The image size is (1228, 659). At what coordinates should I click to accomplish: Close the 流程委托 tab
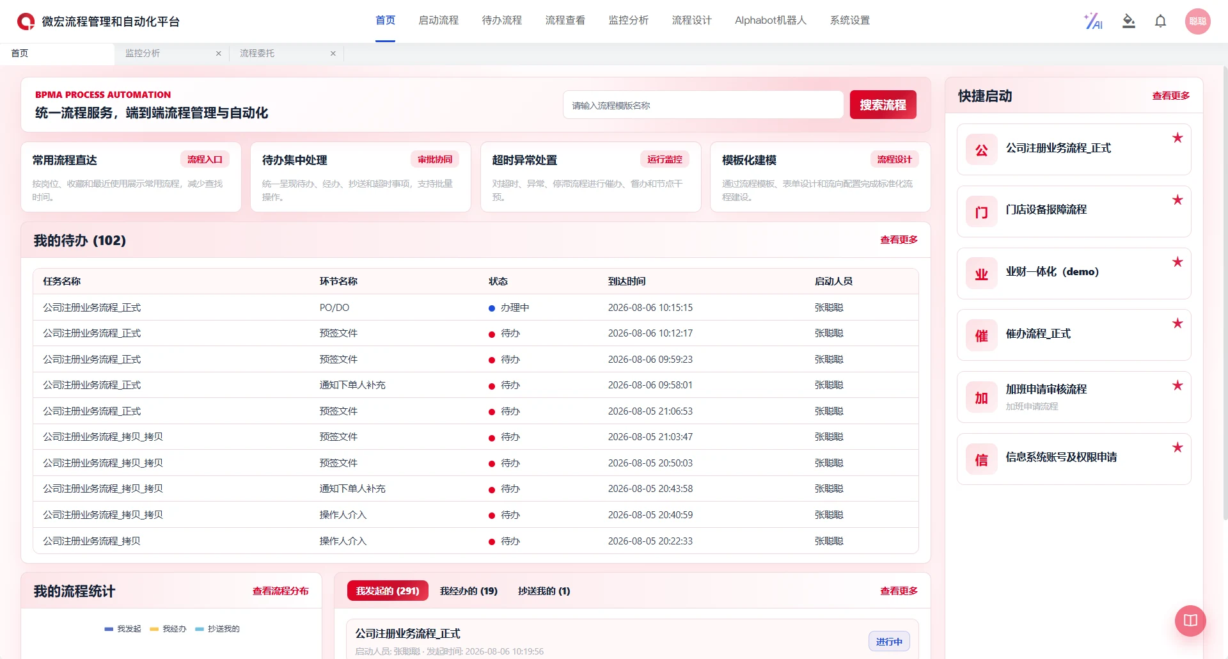click(x=333, y=54)
